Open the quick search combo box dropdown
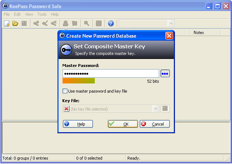This screenshot has width=232, height=164. click(171, 23)
